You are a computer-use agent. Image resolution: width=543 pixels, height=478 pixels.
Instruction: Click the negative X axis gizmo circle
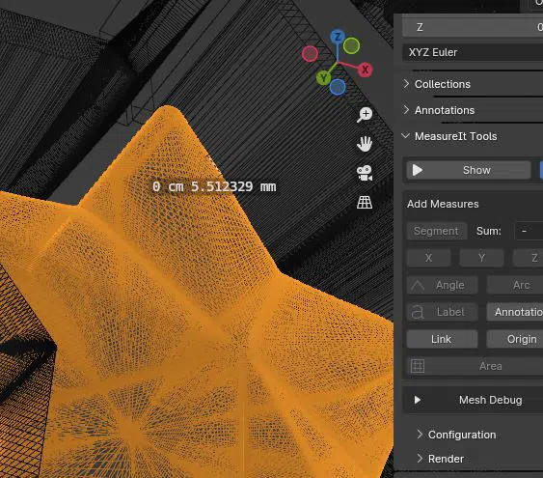310,54
